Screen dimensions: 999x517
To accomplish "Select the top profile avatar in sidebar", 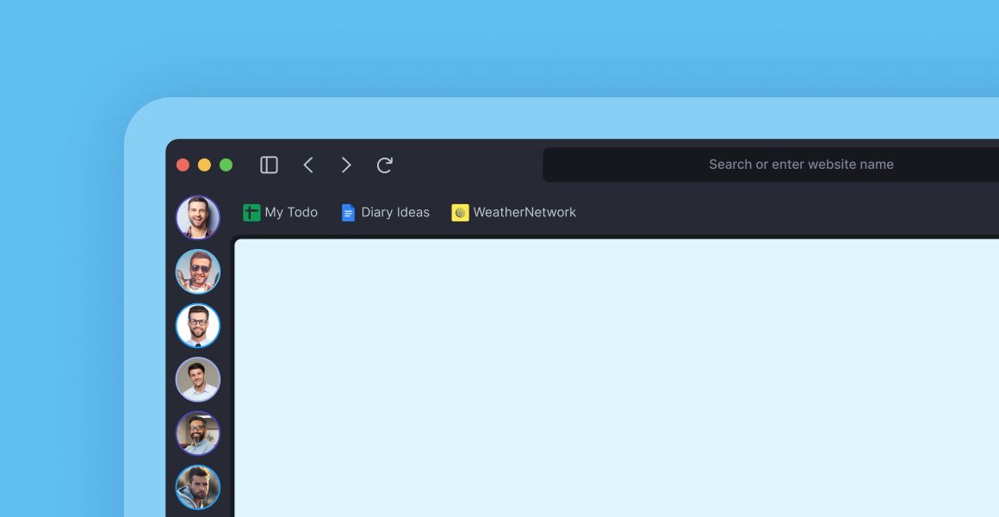I will [x=198, y=217].
